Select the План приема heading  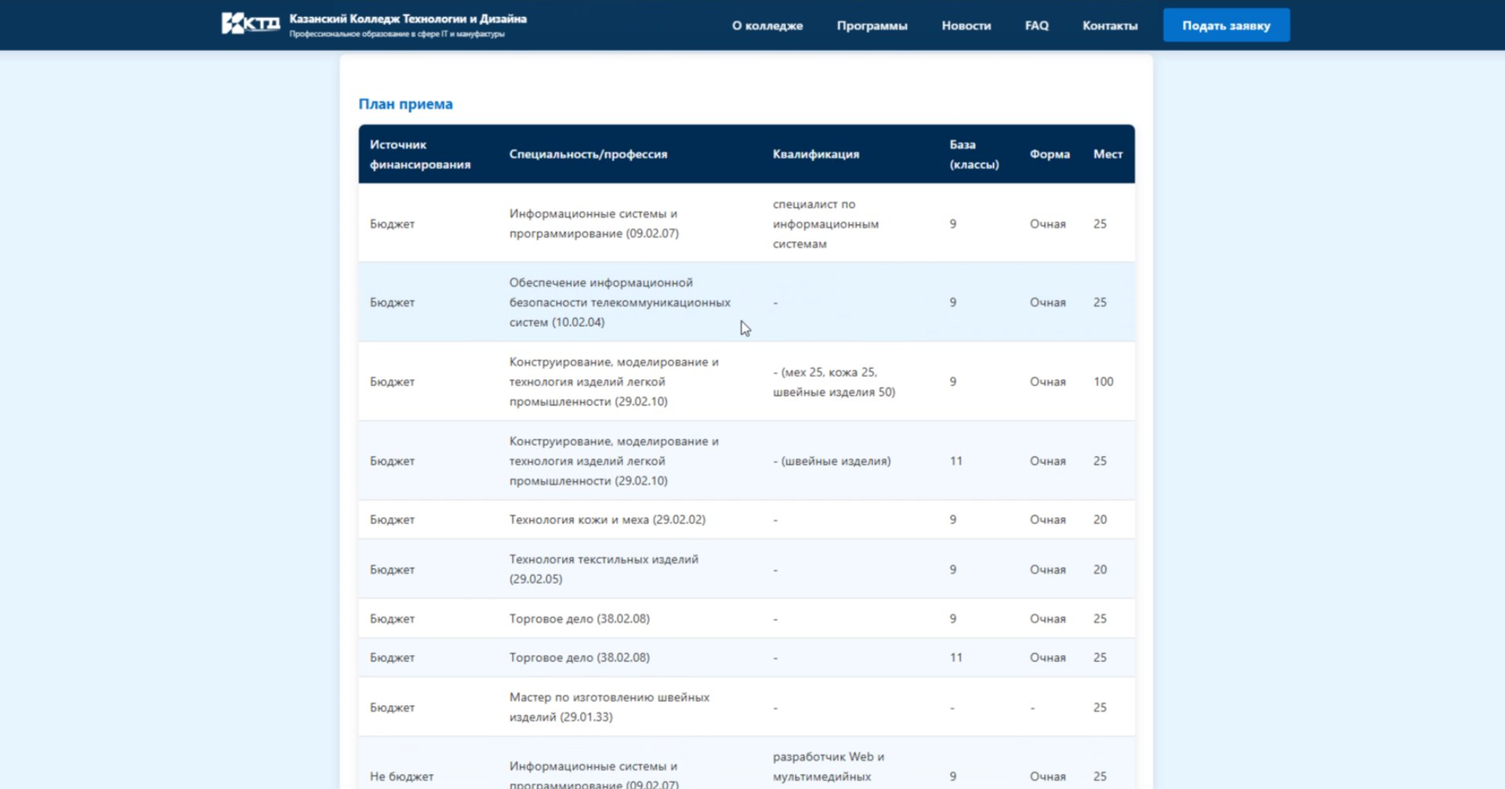(x=405, y=104)
